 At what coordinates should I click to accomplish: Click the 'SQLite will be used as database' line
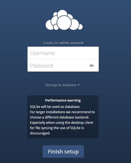(55, 107)
